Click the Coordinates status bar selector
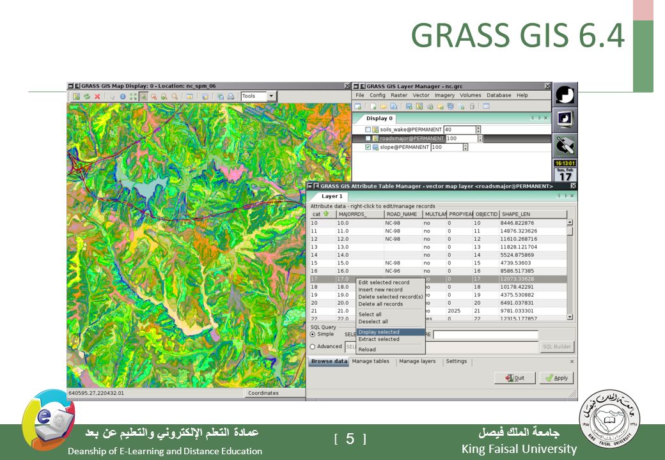 [x=275, y=393]
